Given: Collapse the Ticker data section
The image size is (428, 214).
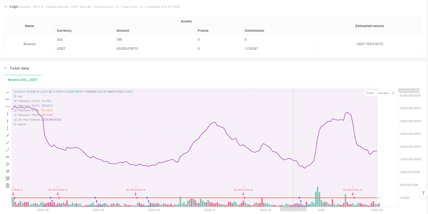Looking at the screenshot, I should 5,68.
